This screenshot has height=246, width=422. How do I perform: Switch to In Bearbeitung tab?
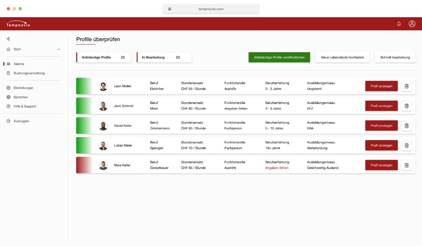(164, 57)
